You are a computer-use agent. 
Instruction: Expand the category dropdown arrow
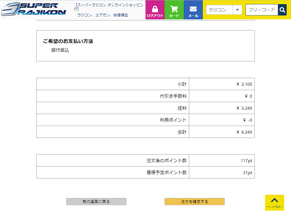click(x=237, y=10)
